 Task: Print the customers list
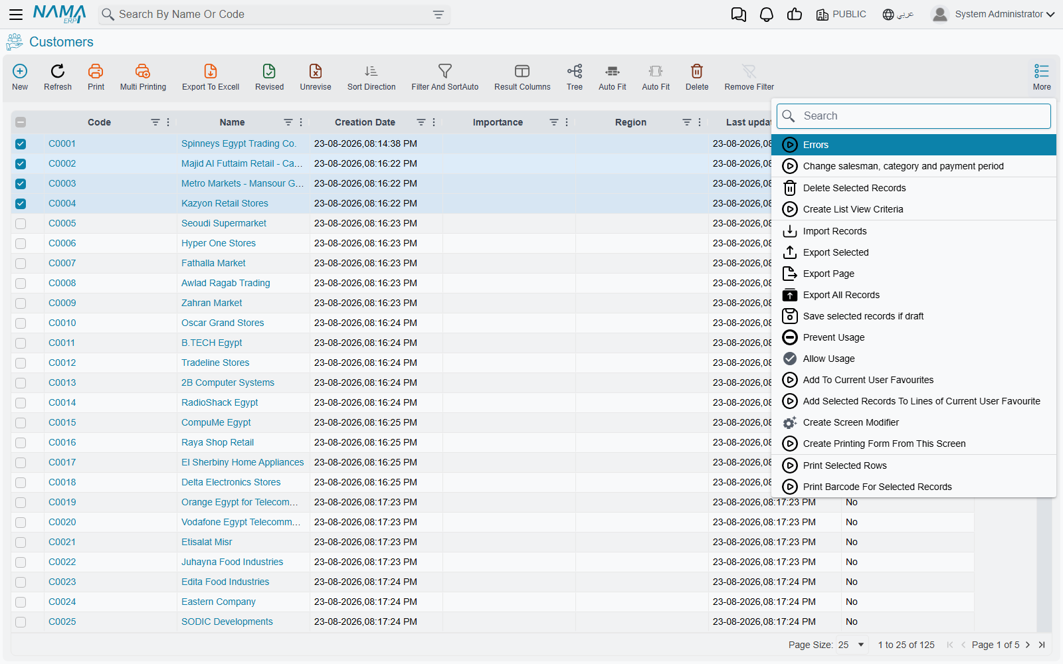pos(96,78)
